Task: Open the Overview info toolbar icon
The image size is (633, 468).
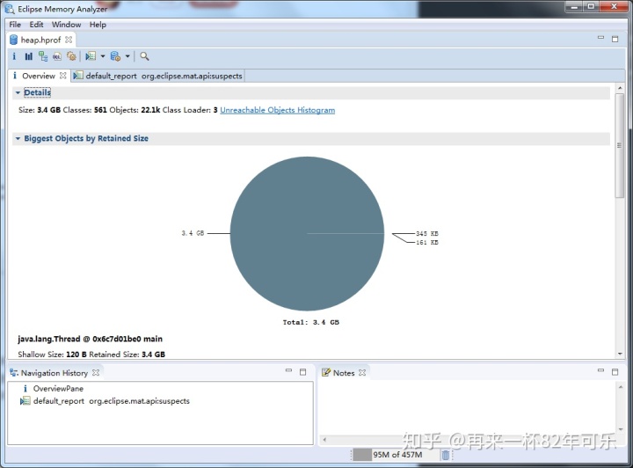Action: [x=14, y=56]
